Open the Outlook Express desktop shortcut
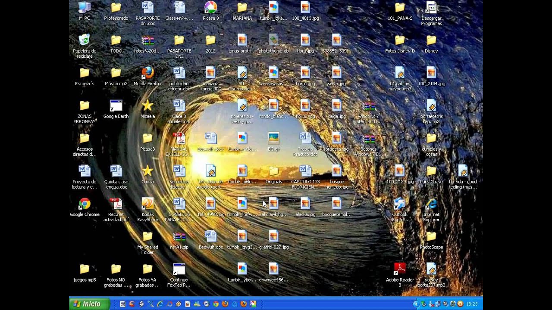Screen dimensions: 552x310 coord(400,204)
